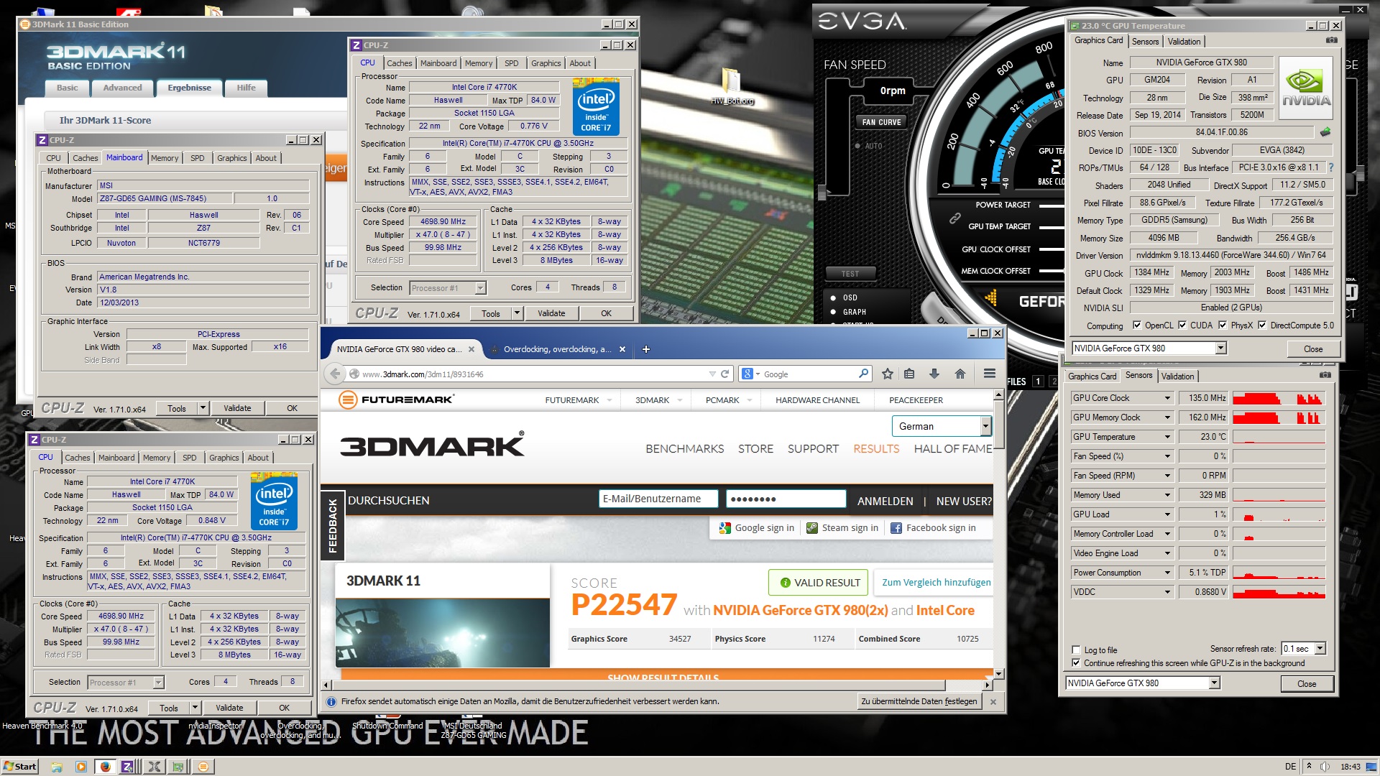Open the CPU-Z taskbar icon
Viewport: 1380px width, 776px height.
point(127,767)
